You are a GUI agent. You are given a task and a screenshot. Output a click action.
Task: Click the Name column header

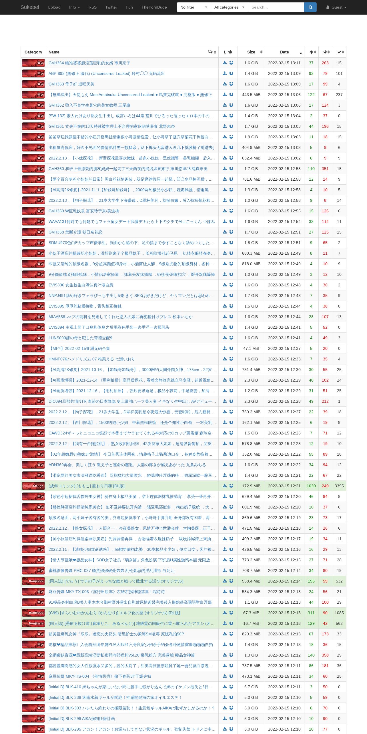click(132, 52)
